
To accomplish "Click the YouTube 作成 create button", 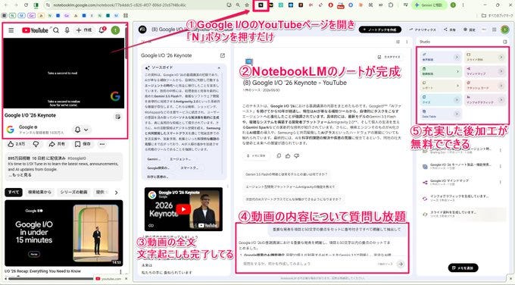I will point(84,30).
